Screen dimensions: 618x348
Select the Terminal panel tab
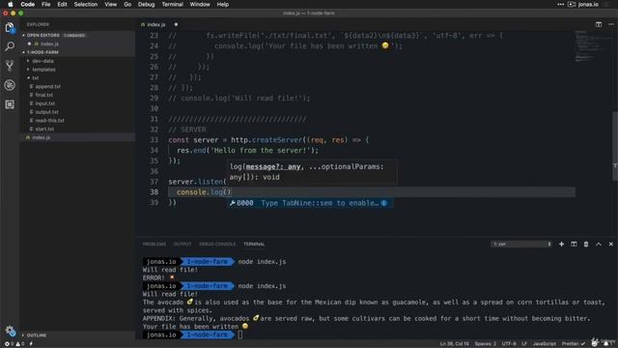[x=254, y=245]
